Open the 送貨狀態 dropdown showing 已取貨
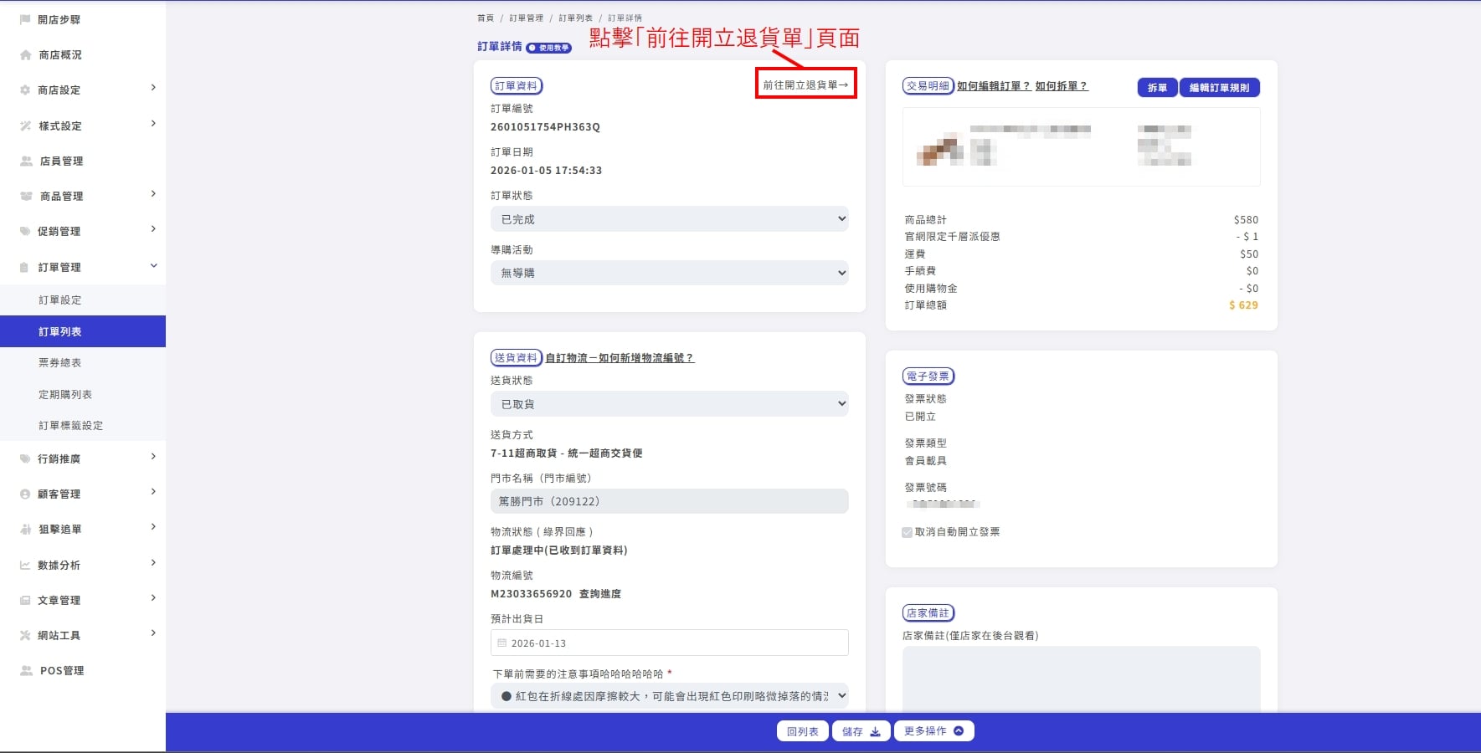 pyautogui.click(x=670, y=404)
